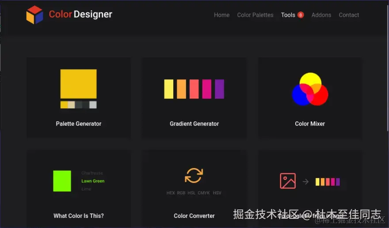Viewport: 389px width, 228px height.
Task: Click the Color Mixer overlapping circles icon
Action: 310,89
